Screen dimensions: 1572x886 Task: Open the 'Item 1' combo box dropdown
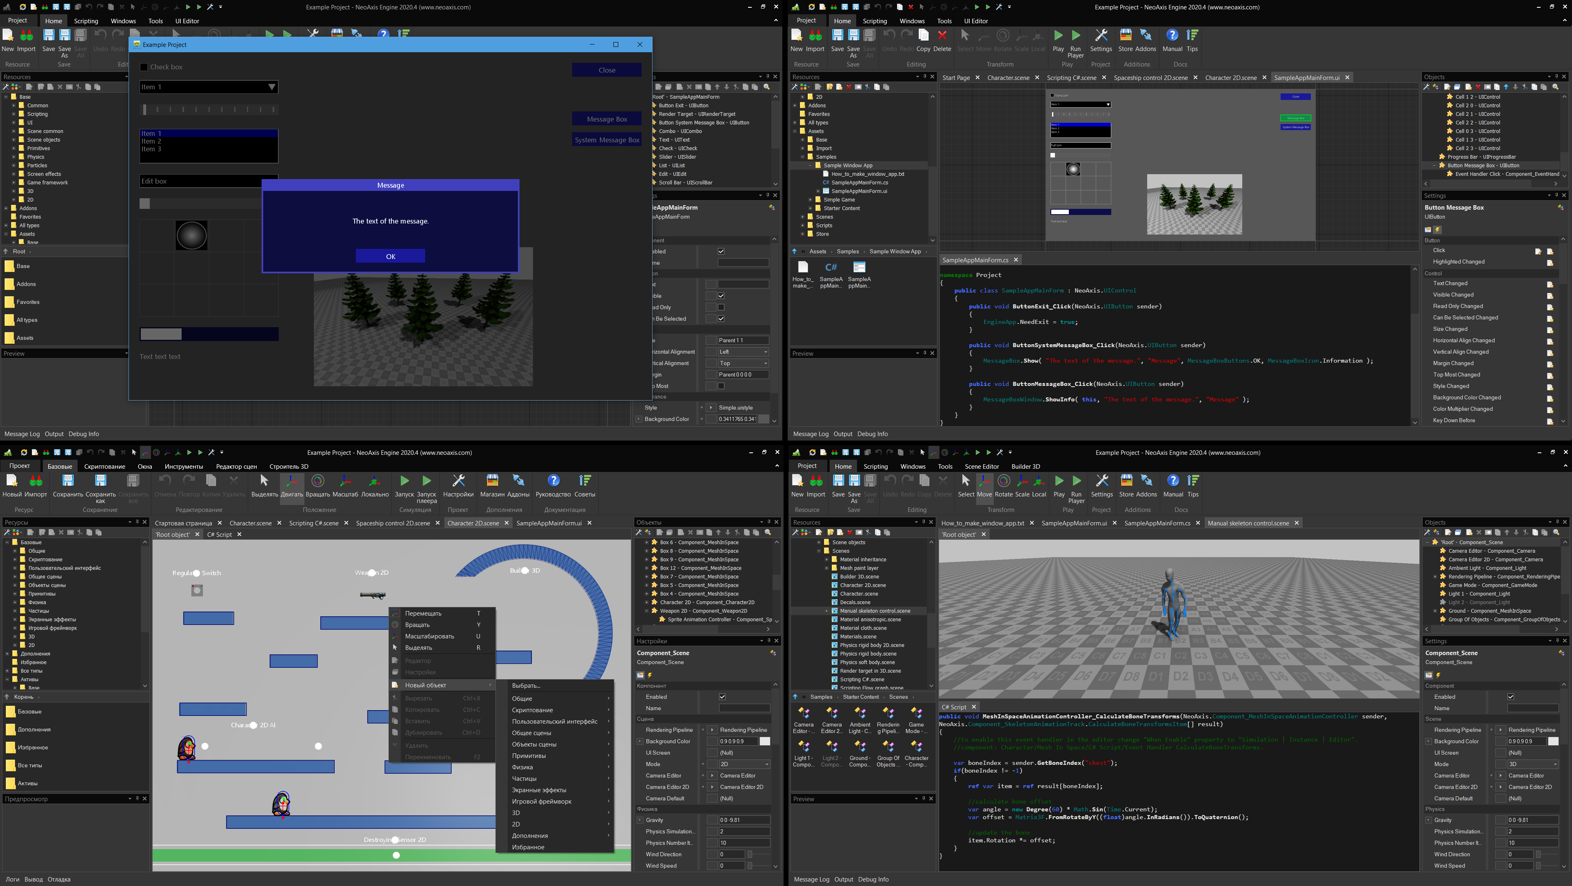tap(271, 87)
